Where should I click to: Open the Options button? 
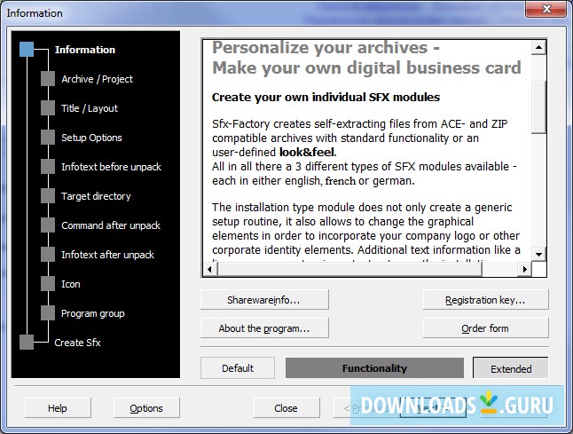click(x=146, y=407)
